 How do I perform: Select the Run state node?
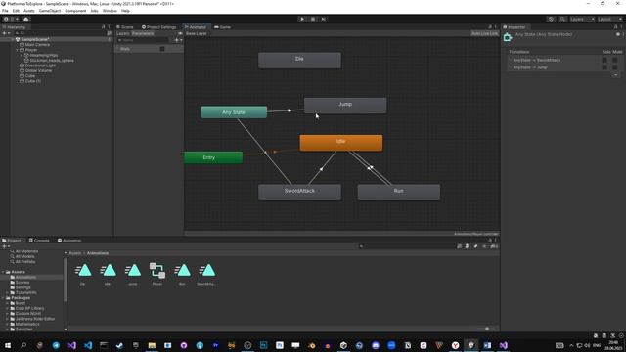point(399,192)
